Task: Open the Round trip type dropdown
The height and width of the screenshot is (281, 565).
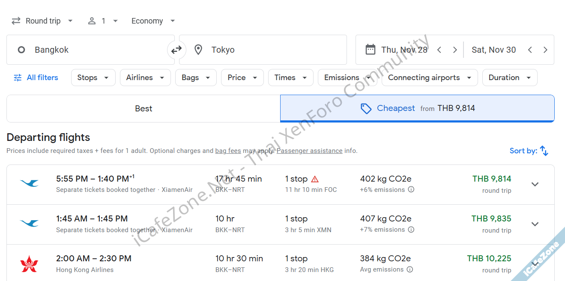Action: tap(42, 21)
